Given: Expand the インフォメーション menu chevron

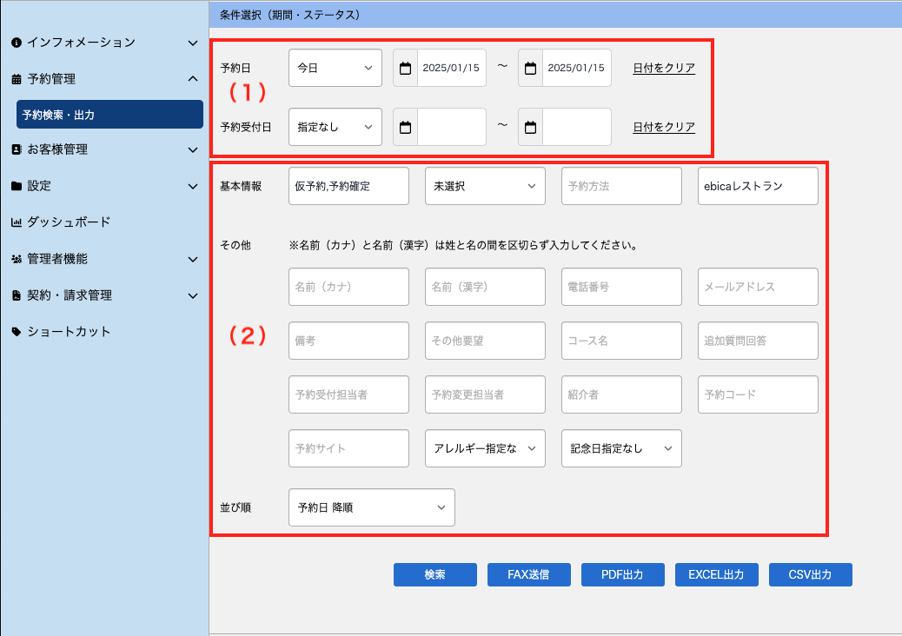Looking at the screenshot, I should 193,43.
